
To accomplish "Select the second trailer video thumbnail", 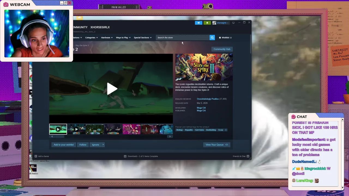I will [x=76, y=129].
